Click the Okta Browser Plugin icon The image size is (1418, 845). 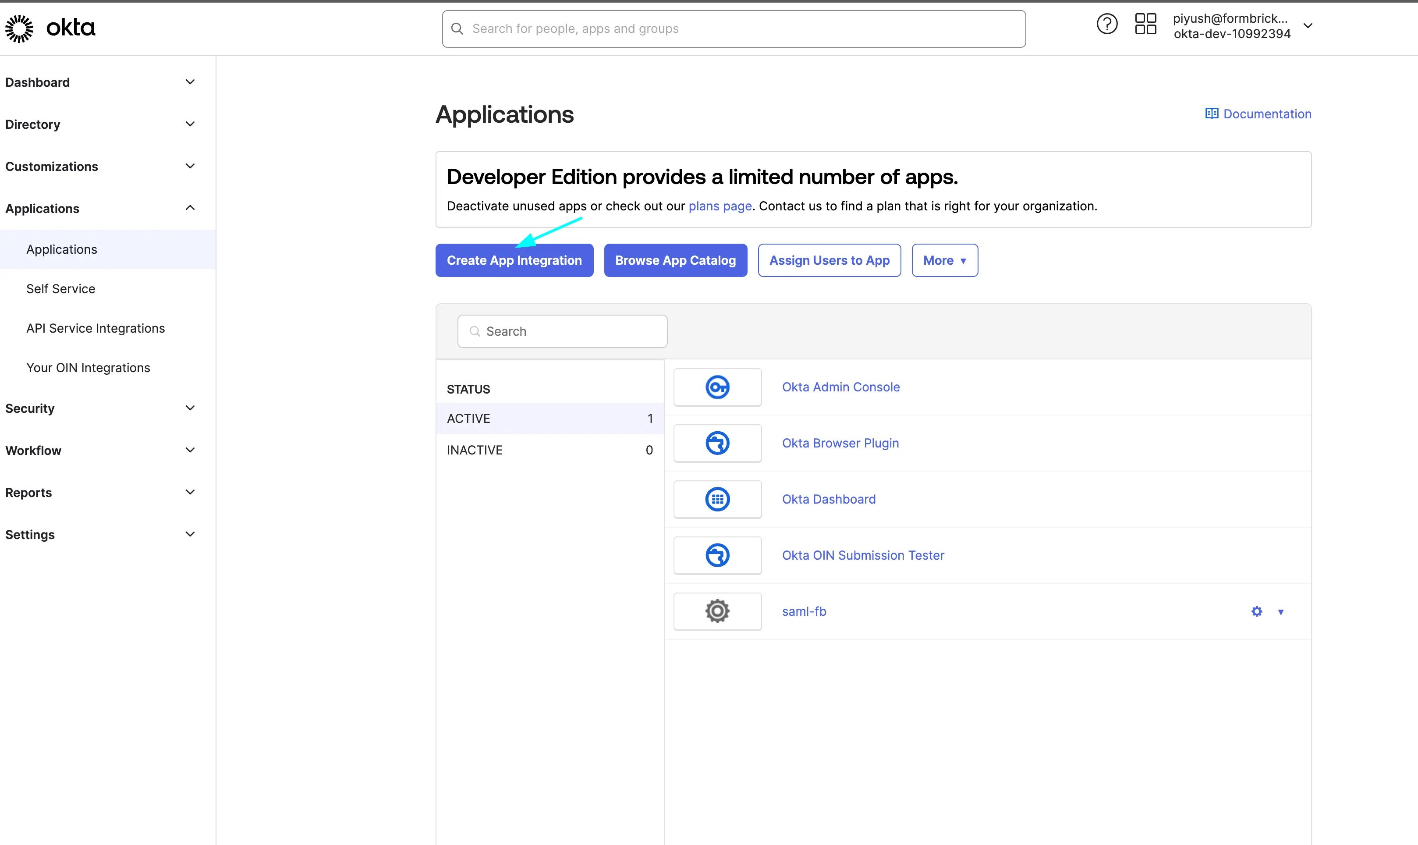[717, 443]
